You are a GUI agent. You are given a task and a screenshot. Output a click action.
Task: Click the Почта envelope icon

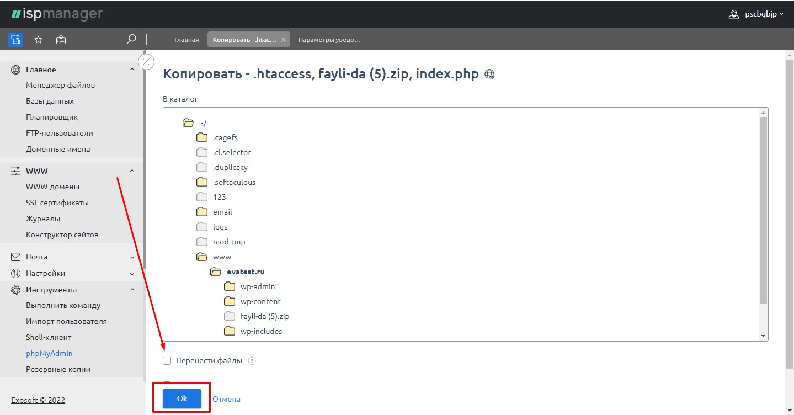pos(15,257)
